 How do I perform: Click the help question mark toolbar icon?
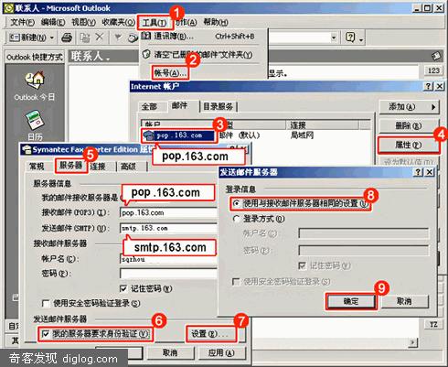point(350,38)
